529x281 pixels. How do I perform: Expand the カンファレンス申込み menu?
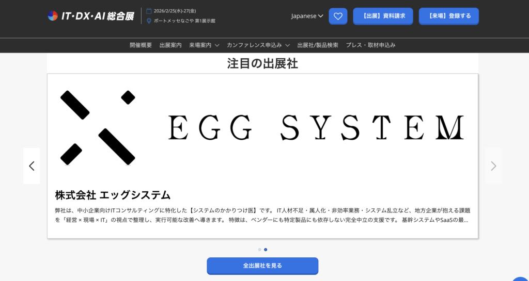click(258, 45)
